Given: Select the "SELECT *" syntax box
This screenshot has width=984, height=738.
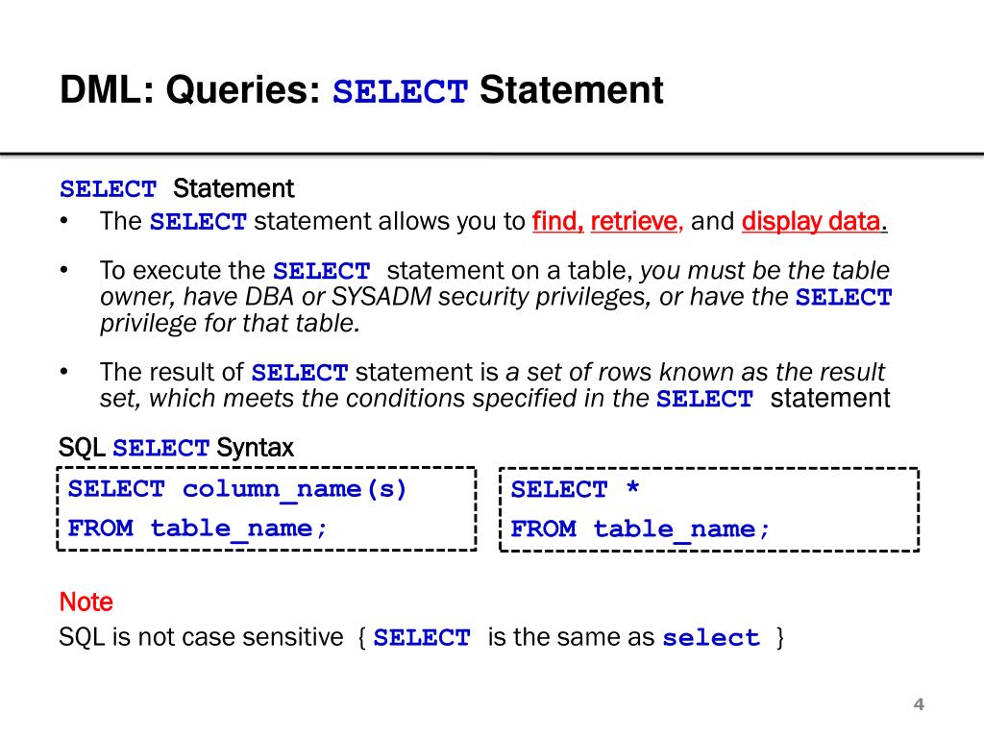Looking at the screenshot, I should coord(709,509).
